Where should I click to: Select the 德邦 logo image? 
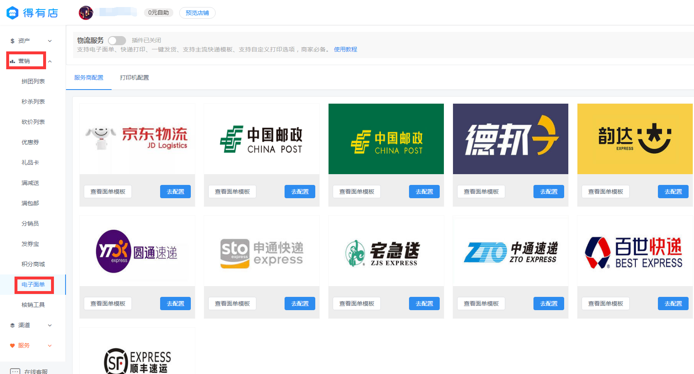point(511,139)
